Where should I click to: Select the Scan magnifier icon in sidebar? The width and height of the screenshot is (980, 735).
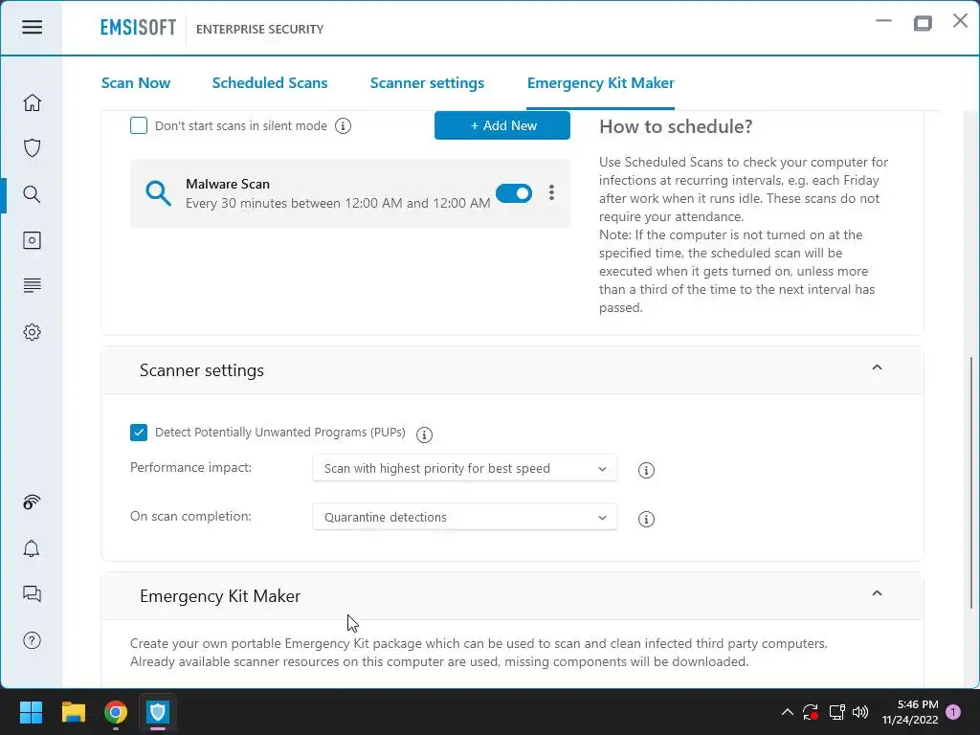point(32,194)
